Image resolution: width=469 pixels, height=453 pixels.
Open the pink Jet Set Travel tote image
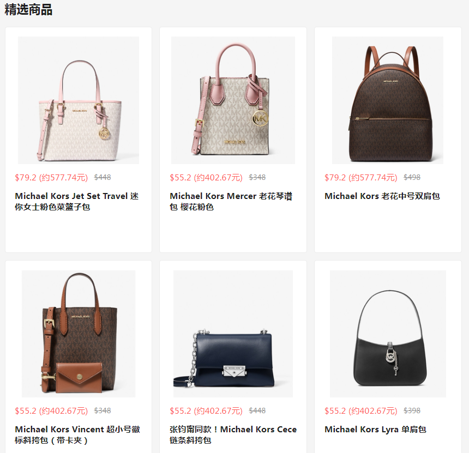click(79, 100)
